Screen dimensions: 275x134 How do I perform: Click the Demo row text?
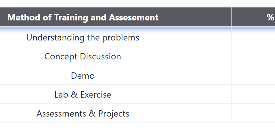83,76
